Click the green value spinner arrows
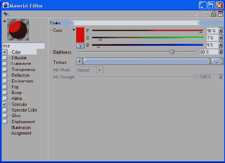Image resolution: width=225 pixels, height=163 pixels. pos(221,38)
